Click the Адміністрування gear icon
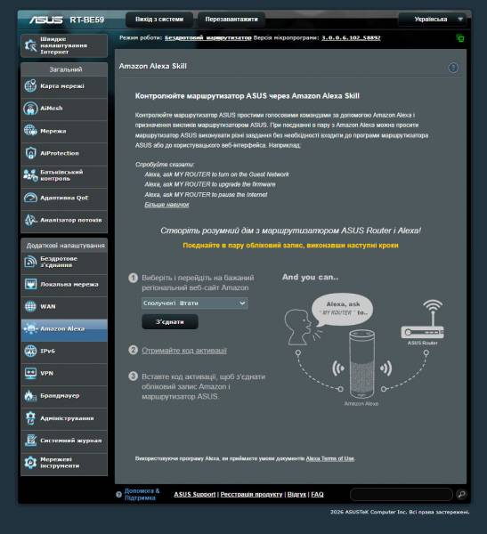487x534 pixels. click(x=30, y=418)
